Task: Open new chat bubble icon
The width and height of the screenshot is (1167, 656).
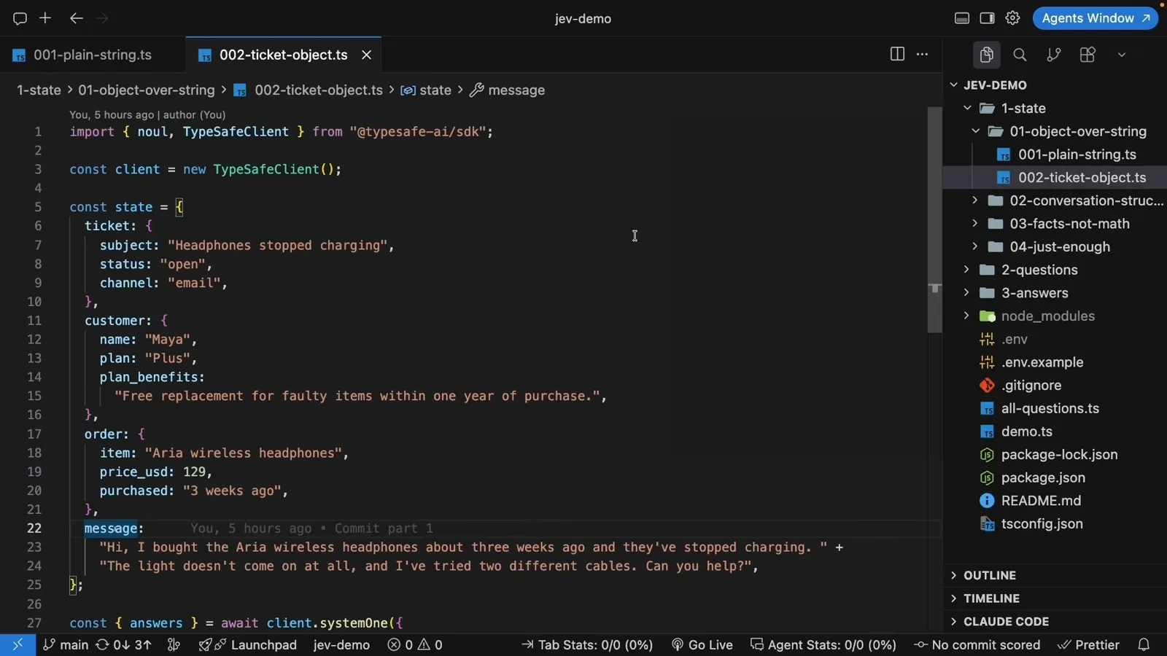Action: 20,18
